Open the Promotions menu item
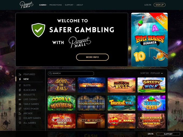Image resolution: width=183 pixels, height=137 pixels. pos(55,5)
